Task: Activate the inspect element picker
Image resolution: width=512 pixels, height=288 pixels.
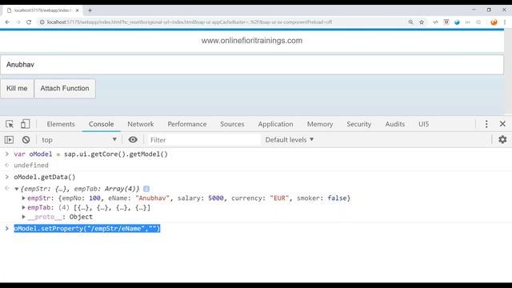Action: 10,124
